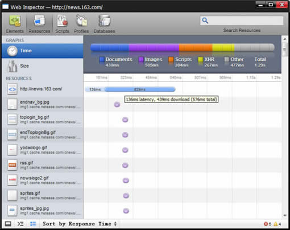Click the errors count indicator
Screen dimensions: 290x230
[x=267, y=224]
